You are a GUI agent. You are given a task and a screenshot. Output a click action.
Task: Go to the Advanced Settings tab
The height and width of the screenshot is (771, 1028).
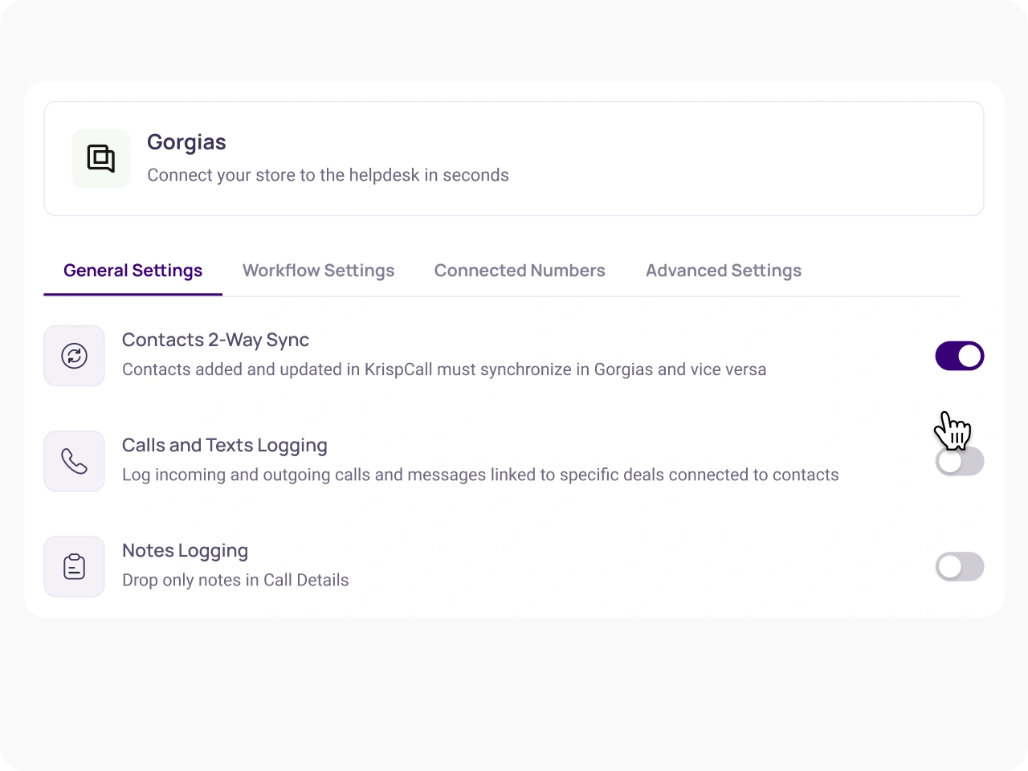(x=724, y=271)
